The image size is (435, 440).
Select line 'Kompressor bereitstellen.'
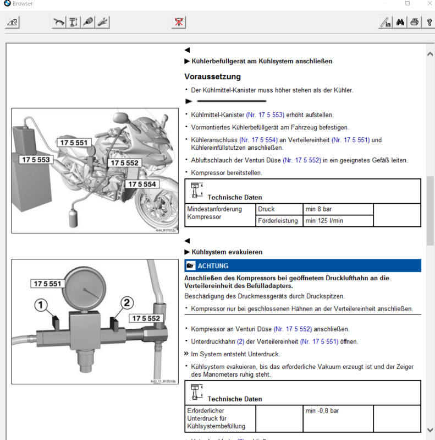pyautogui.click(x=227, y=173)
